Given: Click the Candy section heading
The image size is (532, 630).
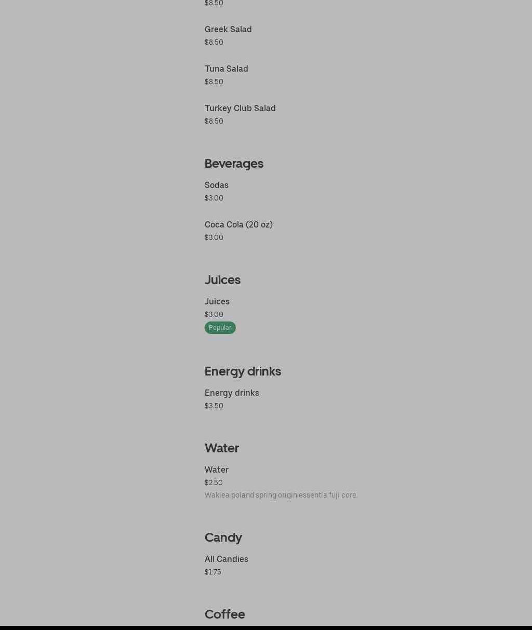Looking at the screenshot, I should [223, 538].
